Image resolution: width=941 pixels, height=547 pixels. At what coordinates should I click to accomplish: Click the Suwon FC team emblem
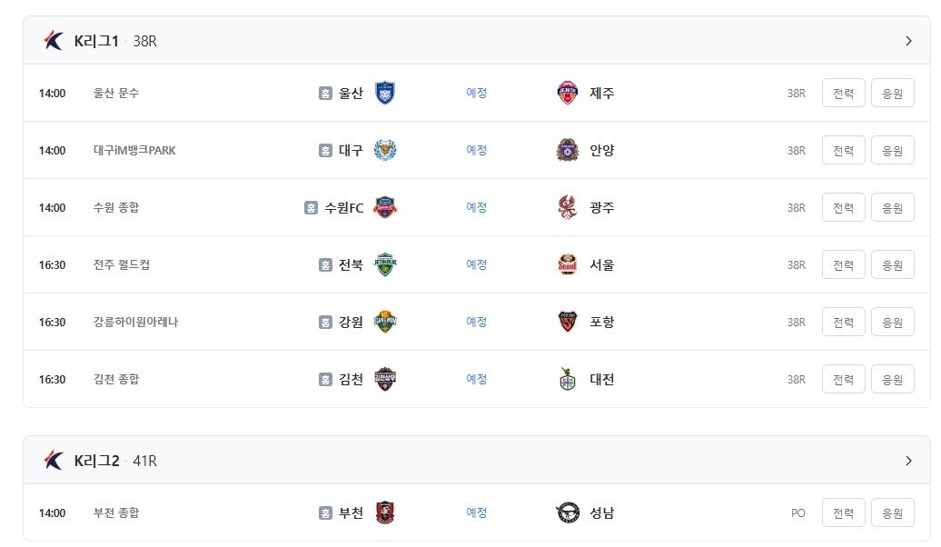pyautogui.click(x=385, y=207)
